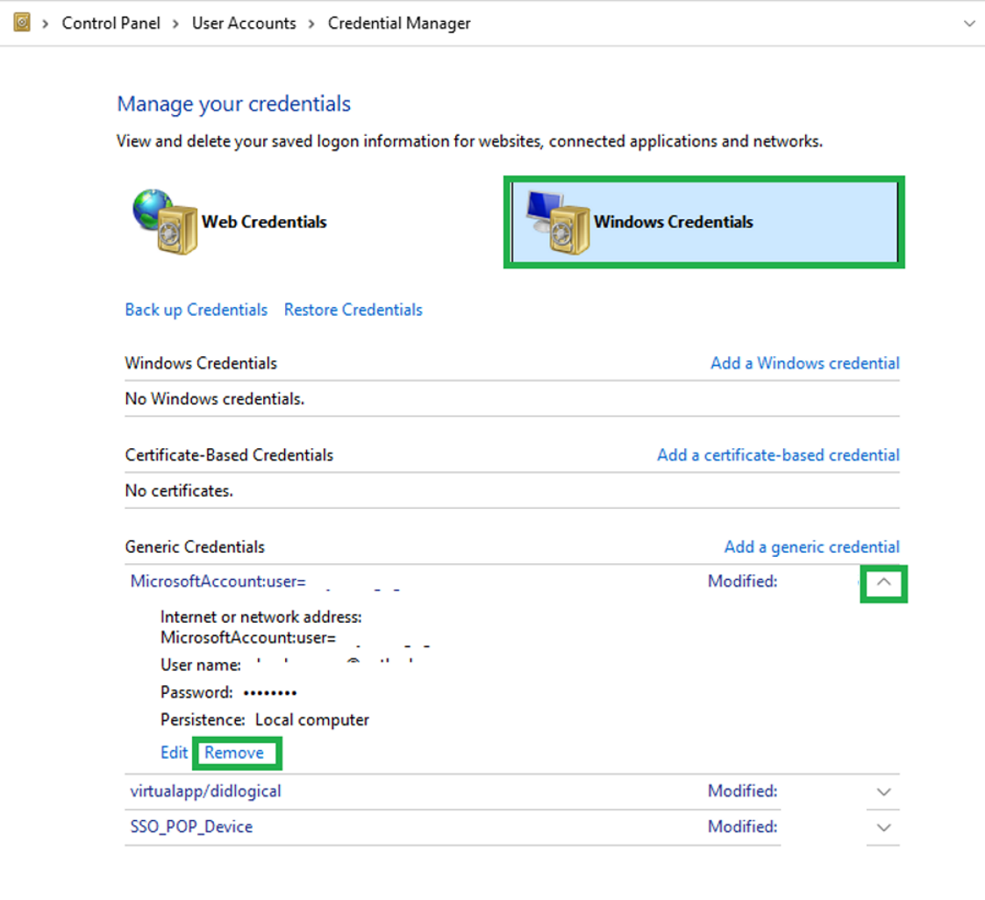
Task: Edit the MicrosoftAccount credential
Action: 173,753
